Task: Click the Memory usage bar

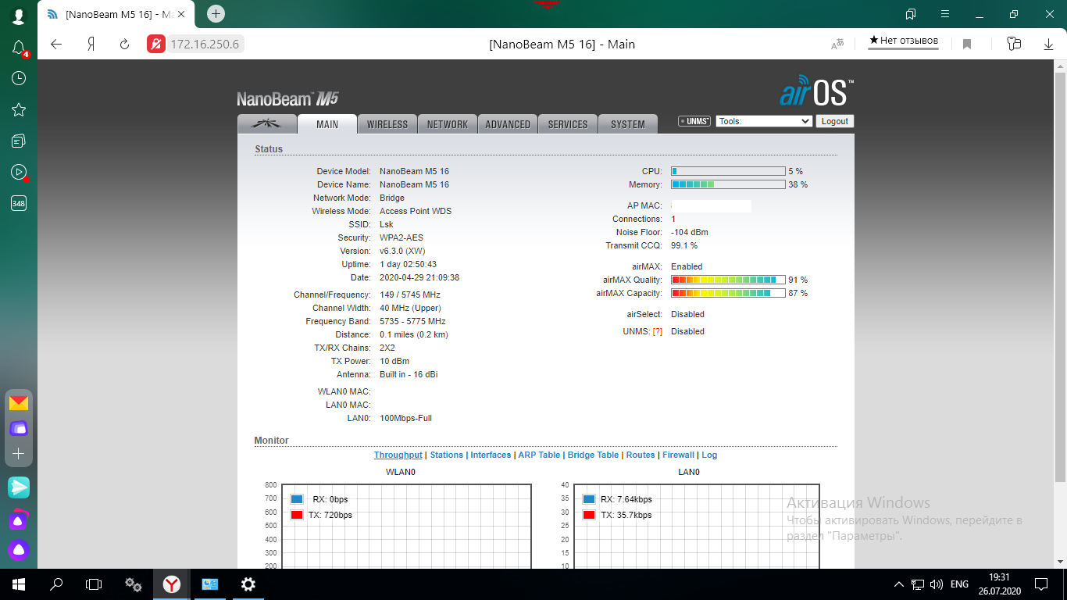Action: (x=728, y=184)
